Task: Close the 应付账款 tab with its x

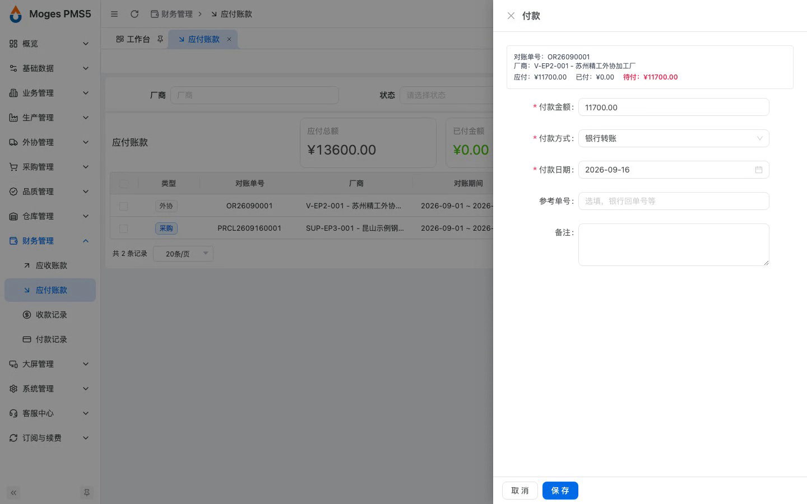Action: 229,39
